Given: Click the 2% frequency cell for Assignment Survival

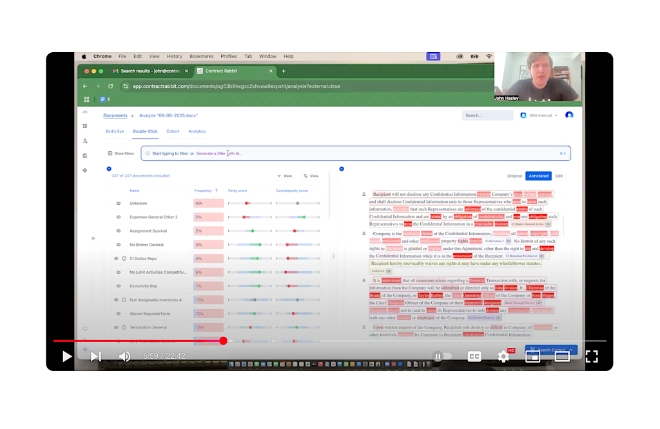Looking at the screenshot, I should coord(208,231).
